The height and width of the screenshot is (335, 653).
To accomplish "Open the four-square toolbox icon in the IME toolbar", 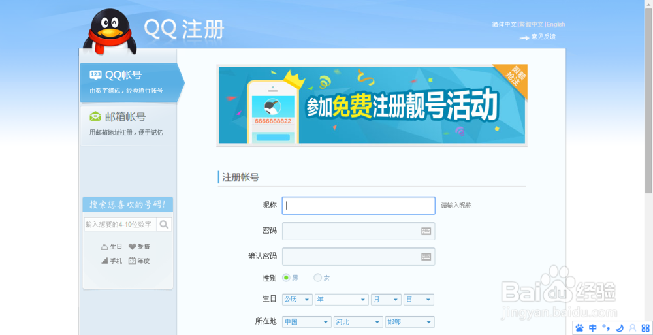I will tap(646, 328).
